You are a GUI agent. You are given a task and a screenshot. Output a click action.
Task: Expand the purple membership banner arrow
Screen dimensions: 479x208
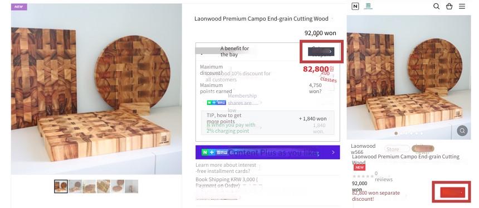click(x=333, y=152)
